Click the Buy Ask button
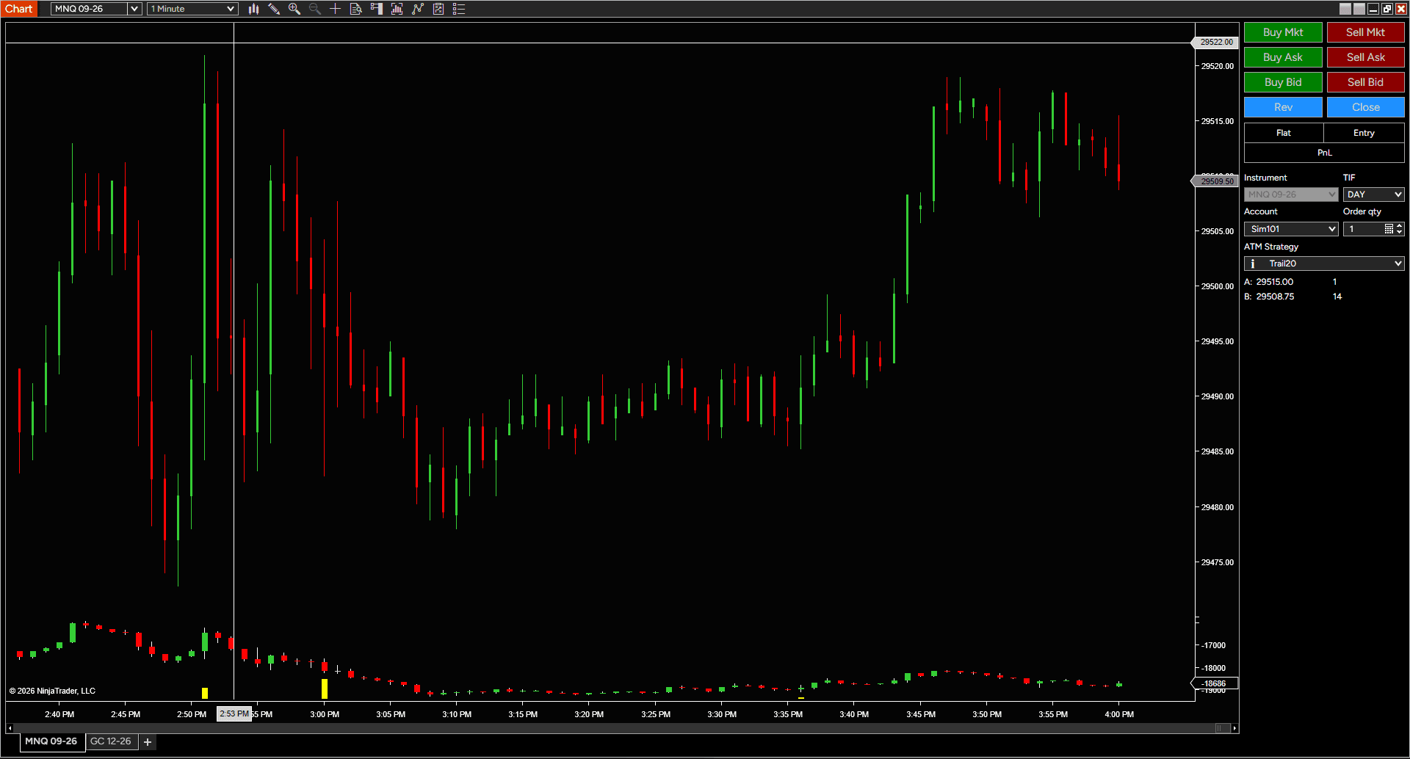The image size is (1410, 759). coord(1283,57)
